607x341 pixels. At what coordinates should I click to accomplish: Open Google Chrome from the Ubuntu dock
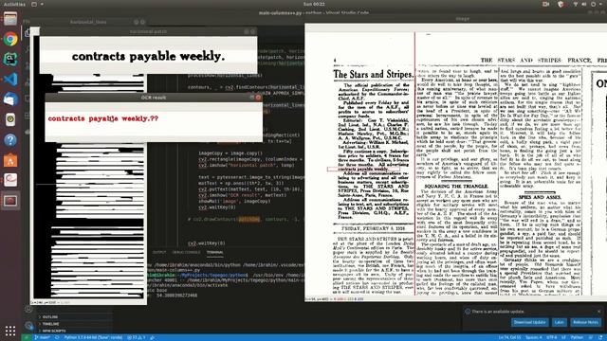point(10,39)
